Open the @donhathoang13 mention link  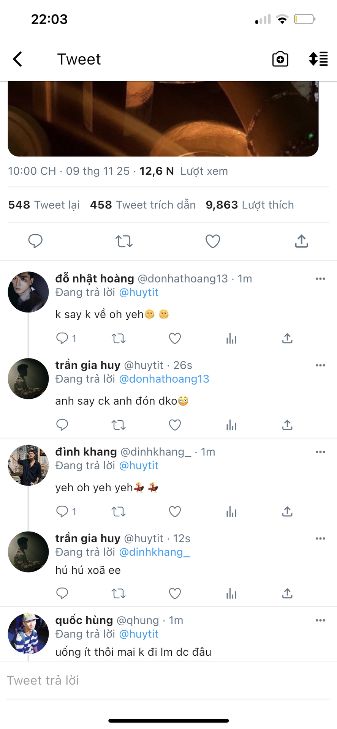point(164,379)
